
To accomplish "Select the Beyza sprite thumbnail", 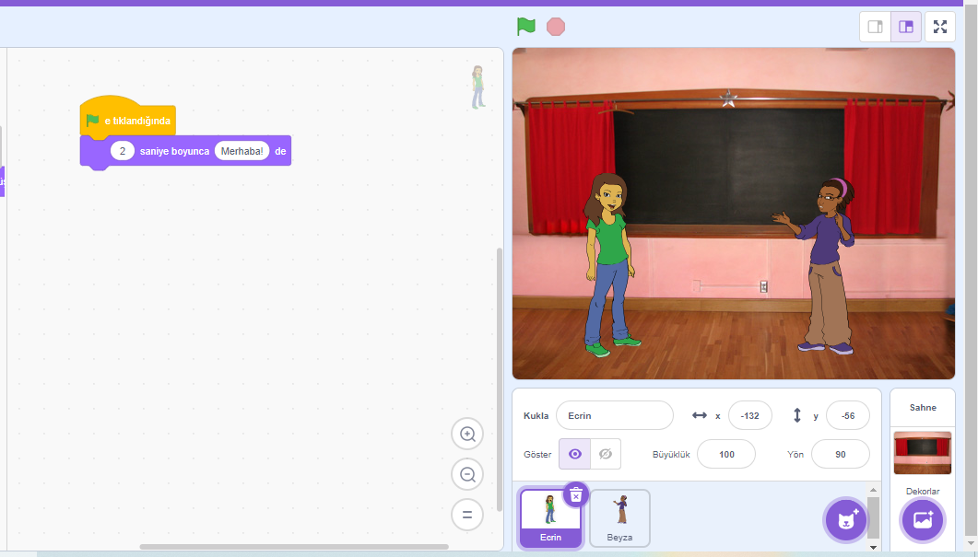I will [x=619, y=517].
